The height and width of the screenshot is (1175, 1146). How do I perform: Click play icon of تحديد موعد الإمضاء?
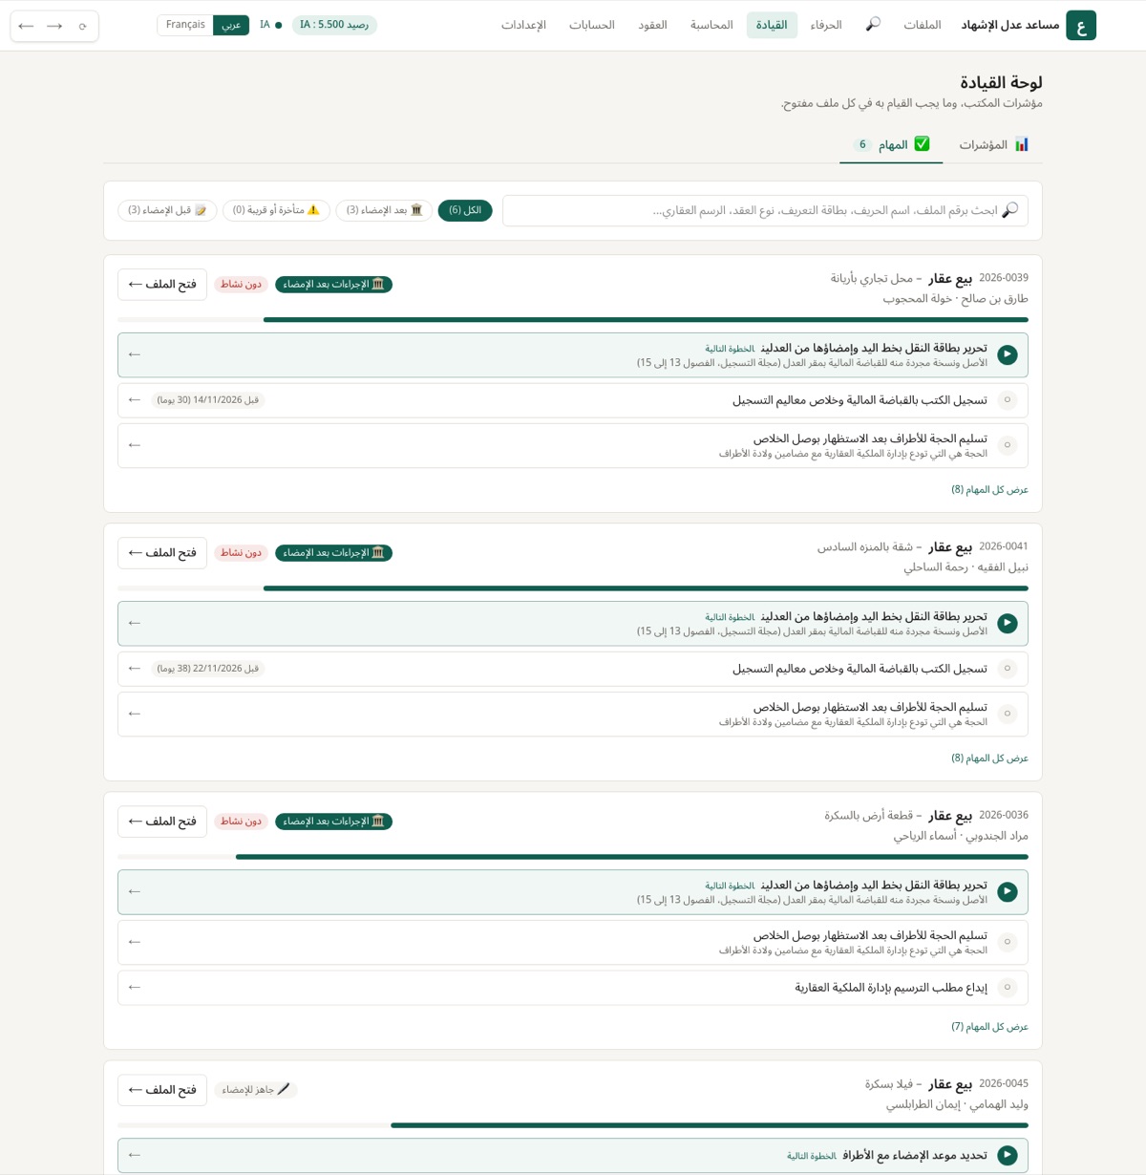[1007, 1156]
